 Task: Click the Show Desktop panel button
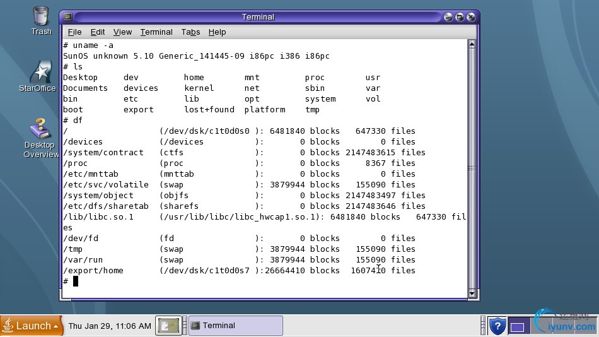[x=168, y=326]
